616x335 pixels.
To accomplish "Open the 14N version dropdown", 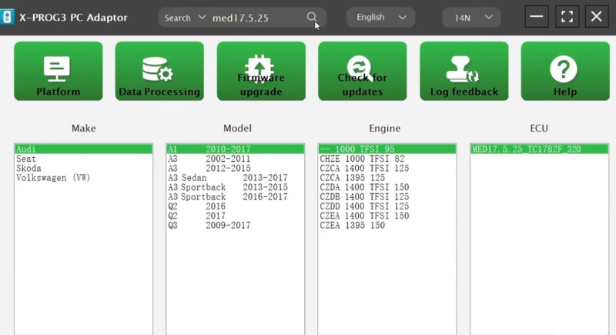I will coord(471,17).
